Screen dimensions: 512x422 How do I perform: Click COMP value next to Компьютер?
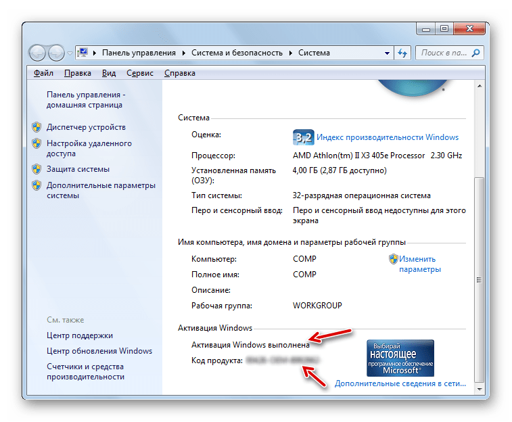pyautogui.click(x=304, y=259)
